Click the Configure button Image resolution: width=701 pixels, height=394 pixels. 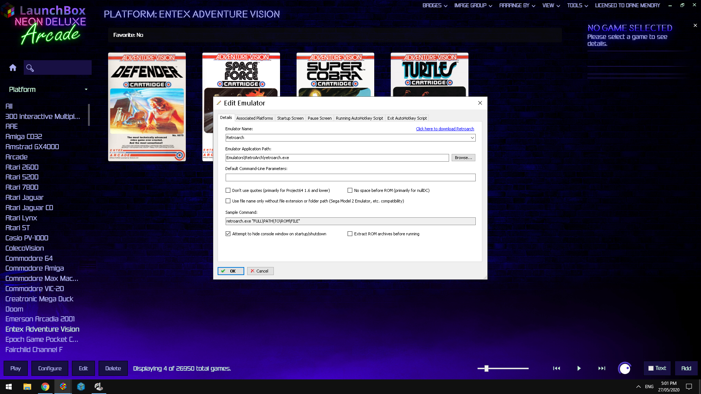(50, 368)
